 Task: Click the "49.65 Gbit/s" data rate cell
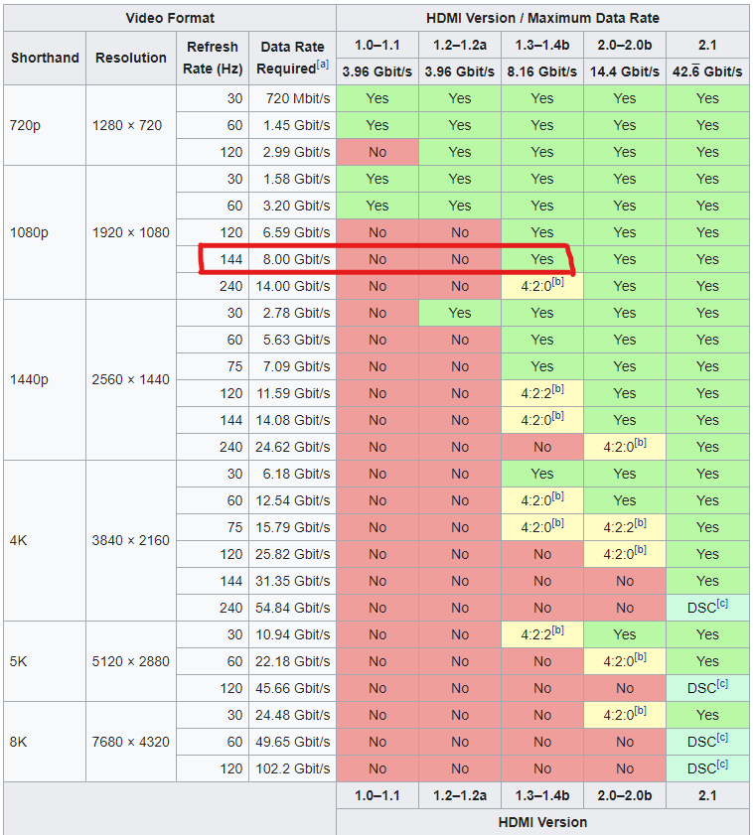(x=293, y=742)
